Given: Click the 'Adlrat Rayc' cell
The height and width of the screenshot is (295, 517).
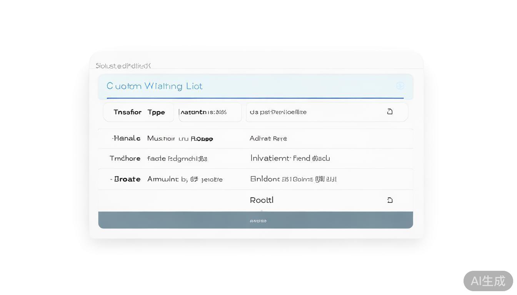Looking at the screenshot, I should 268,139.
